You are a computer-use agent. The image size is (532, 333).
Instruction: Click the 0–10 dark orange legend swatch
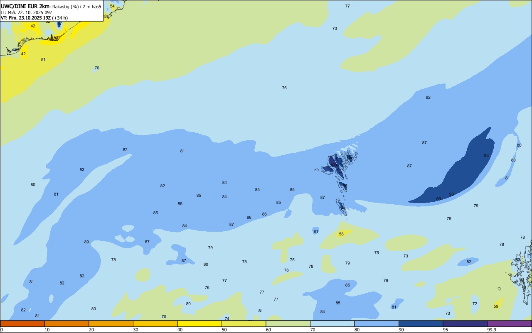[x=22, y=323]
